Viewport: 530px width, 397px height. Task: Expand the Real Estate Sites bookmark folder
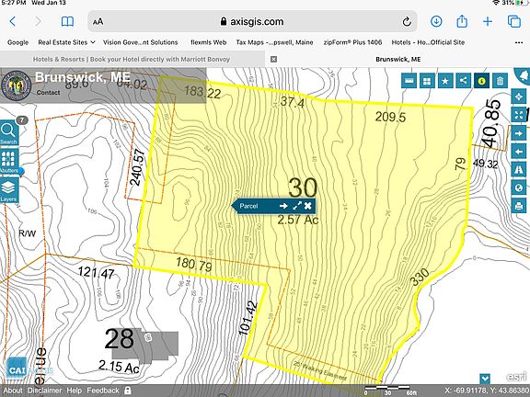tap(66, 42)
